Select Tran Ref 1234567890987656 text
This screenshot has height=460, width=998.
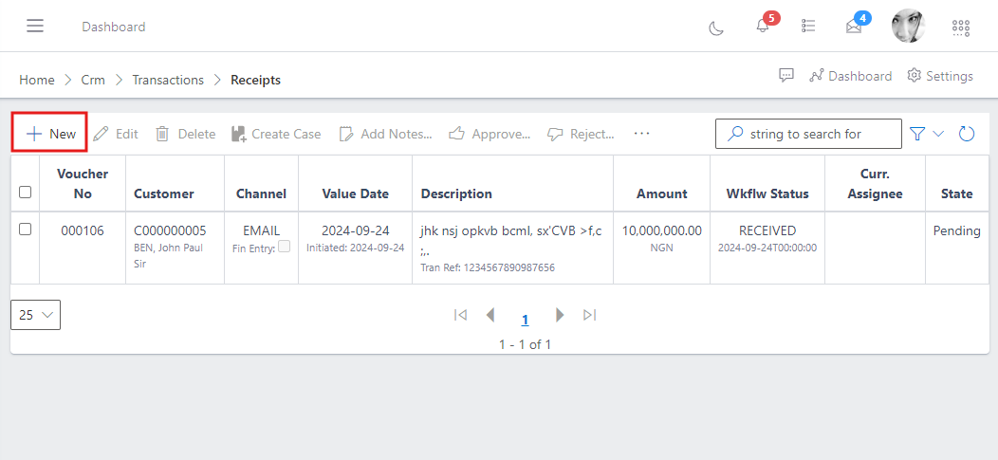click(488, 267)
